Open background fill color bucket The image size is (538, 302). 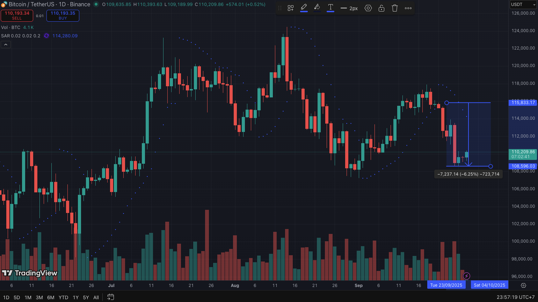[317, 8]
